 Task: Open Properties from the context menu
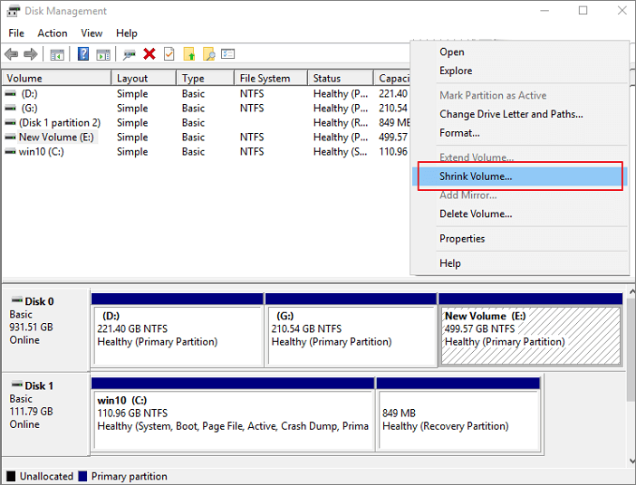click(462, 239)
